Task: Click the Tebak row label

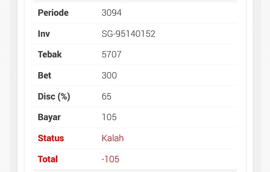Action: click(49, 54)
